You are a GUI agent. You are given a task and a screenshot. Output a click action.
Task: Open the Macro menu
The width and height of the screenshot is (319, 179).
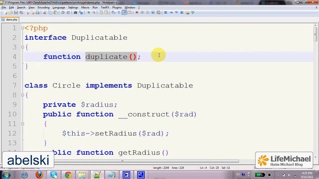tap(85, 7)
